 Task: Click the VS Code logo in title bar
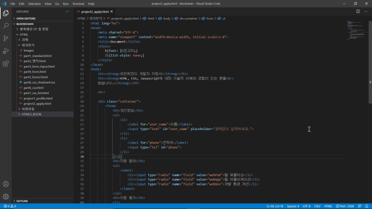pyautogui.click(x=5, y=3)
